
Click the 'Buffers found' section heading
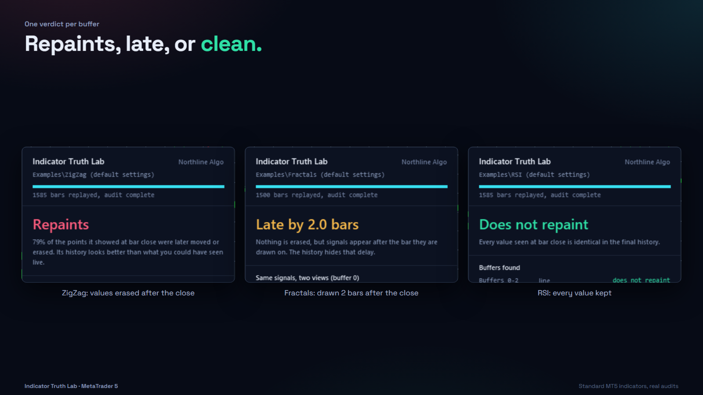tap(499, 268)
